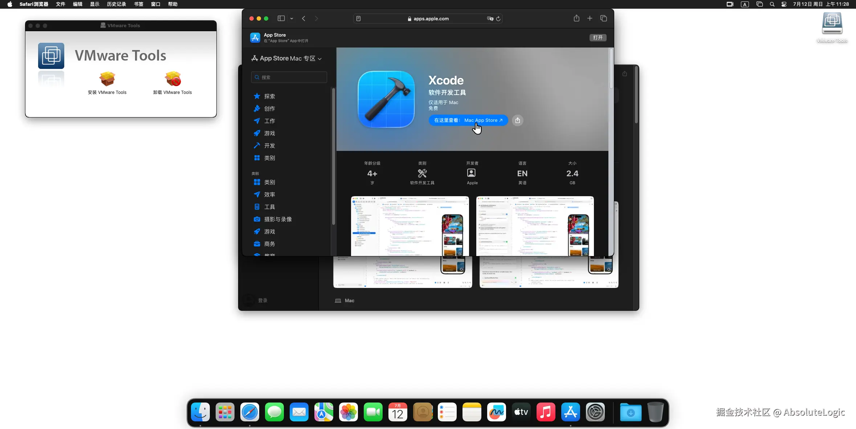Click camera icon beside 摄影与录像
The image size is (856, 429).
click(x=257, y=219)
